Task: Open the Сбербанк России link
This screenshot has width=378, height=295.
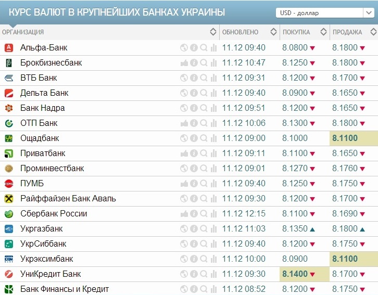Action: click(x=54, y=214)
